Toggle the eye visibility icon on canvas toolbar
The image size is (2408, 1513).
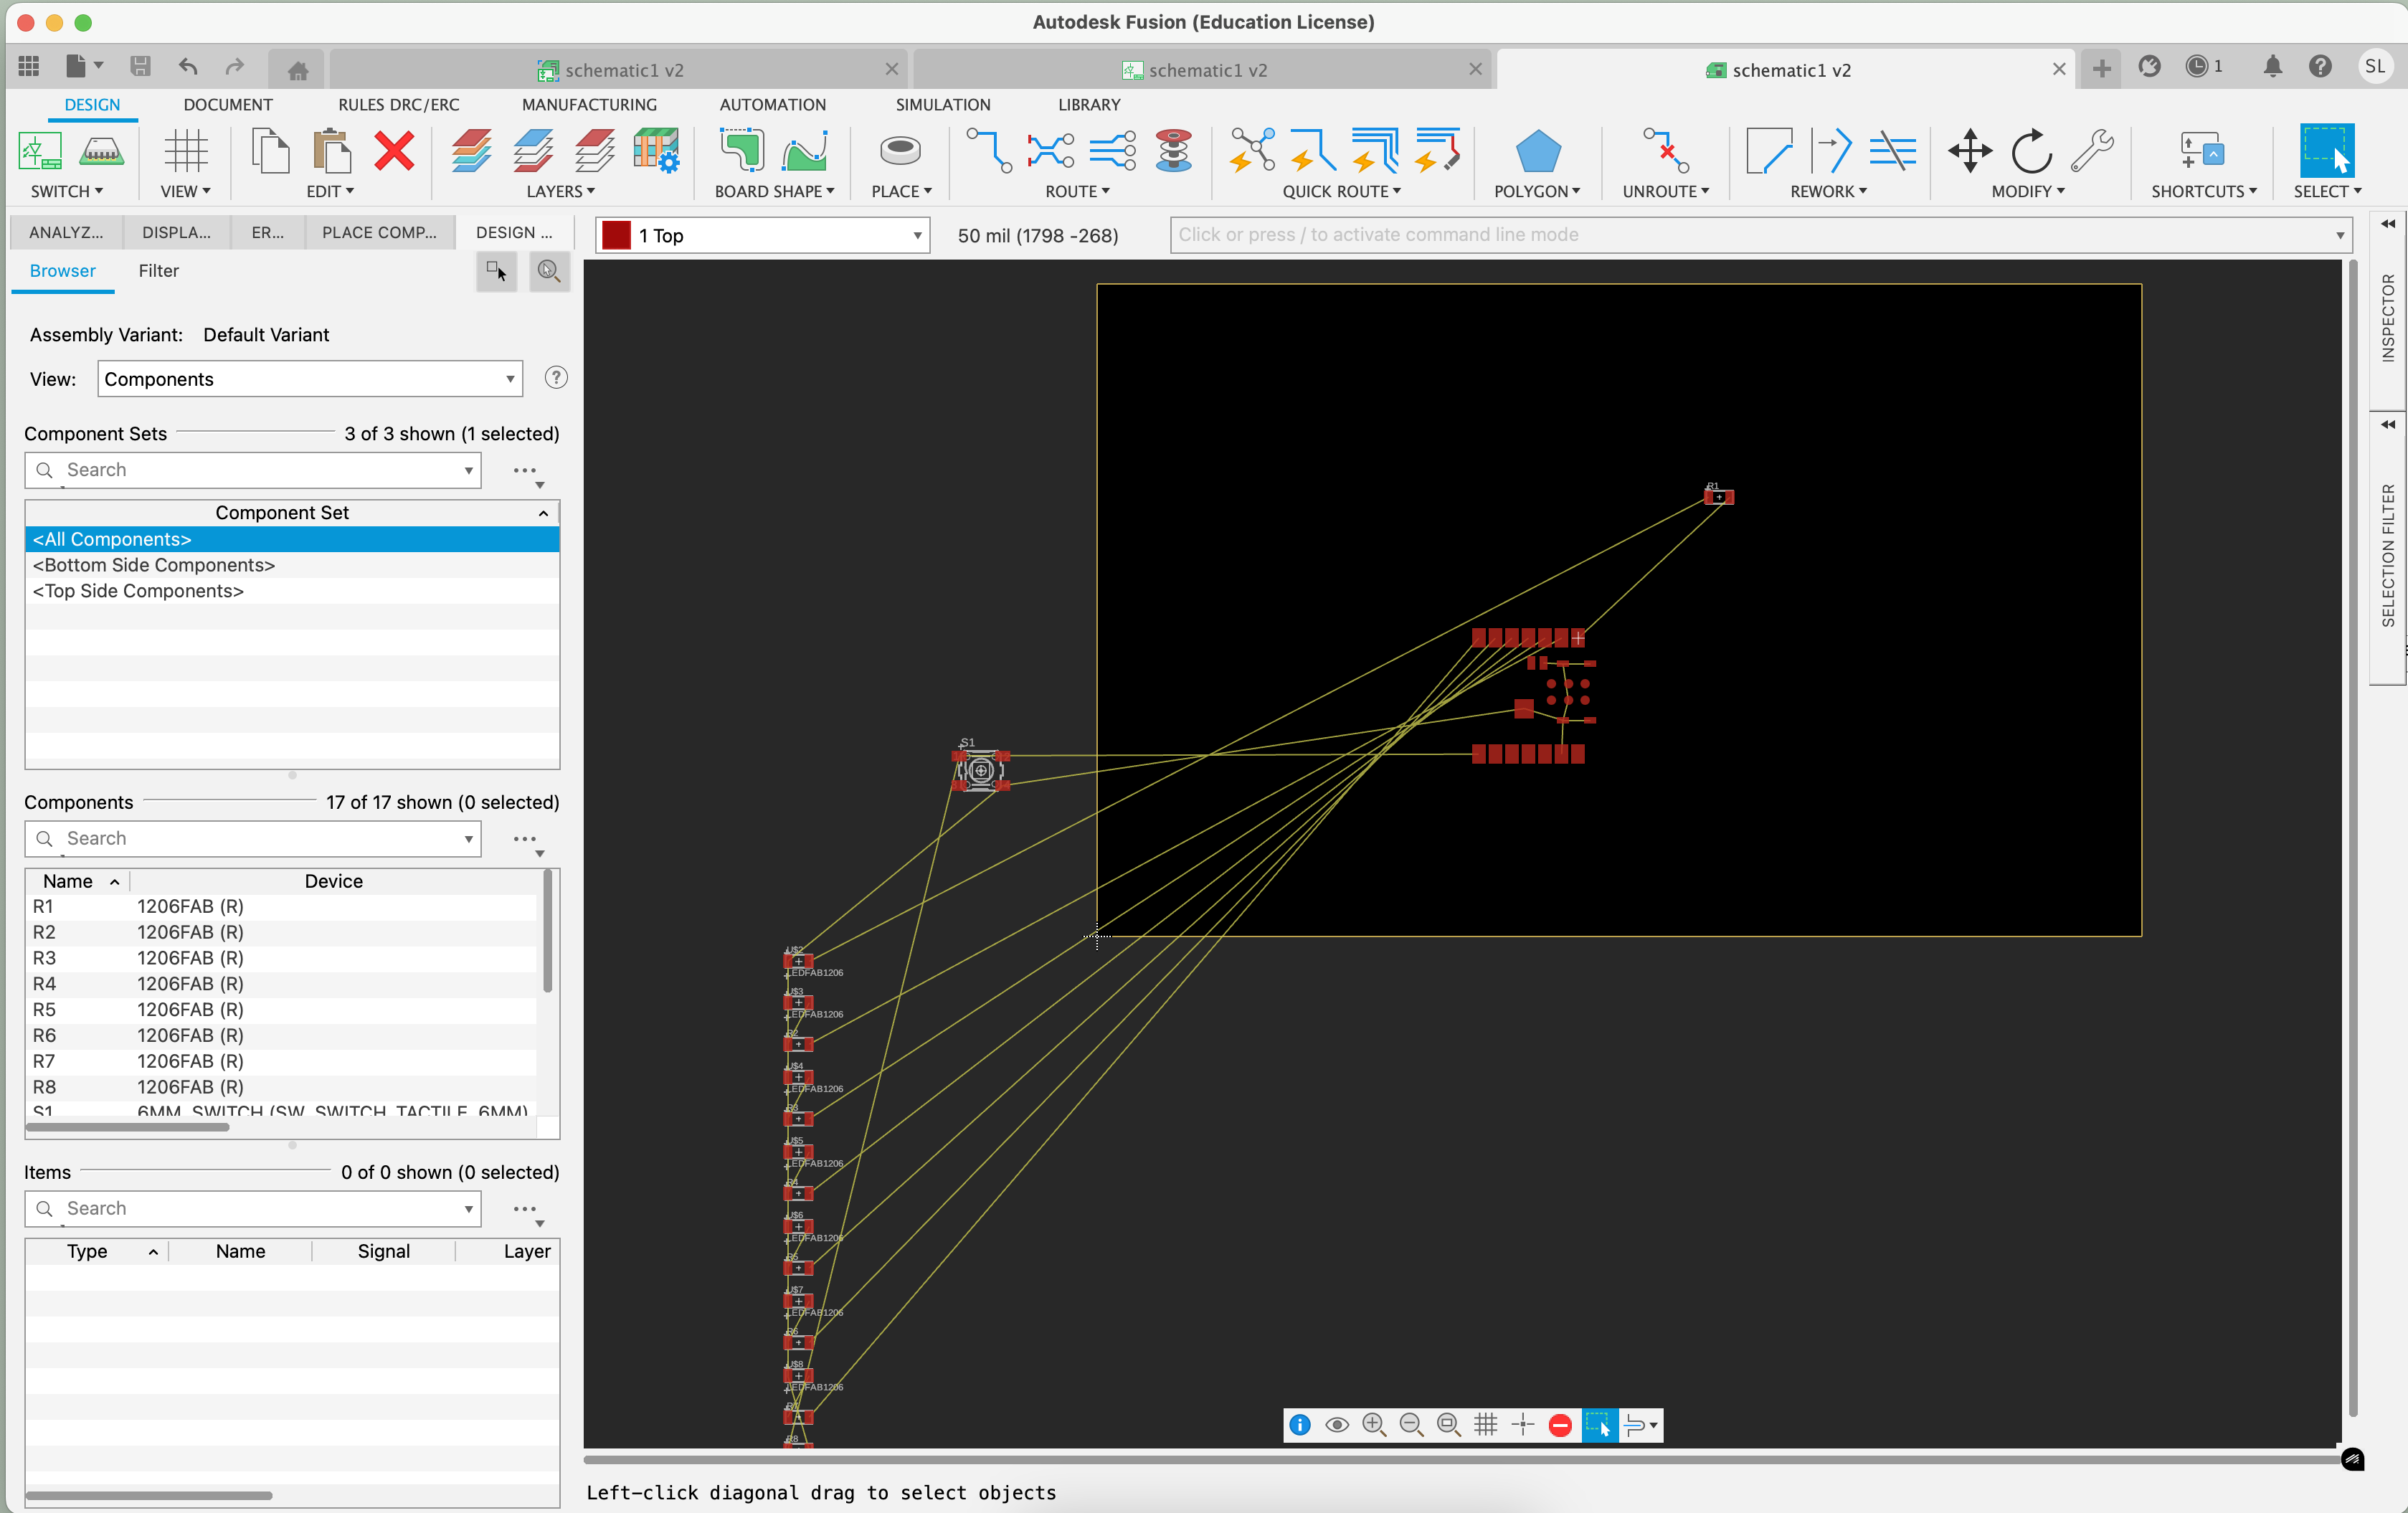tap(1337, 1425)
